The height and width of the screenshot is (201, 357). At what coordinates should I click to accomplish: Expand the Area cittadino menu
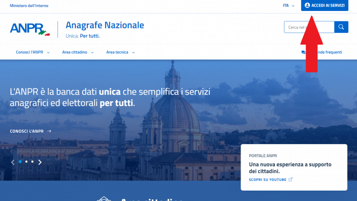[x=78, y=52]
